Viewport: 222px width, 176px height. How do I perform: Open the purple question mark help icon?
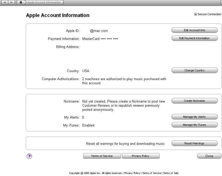29,156
